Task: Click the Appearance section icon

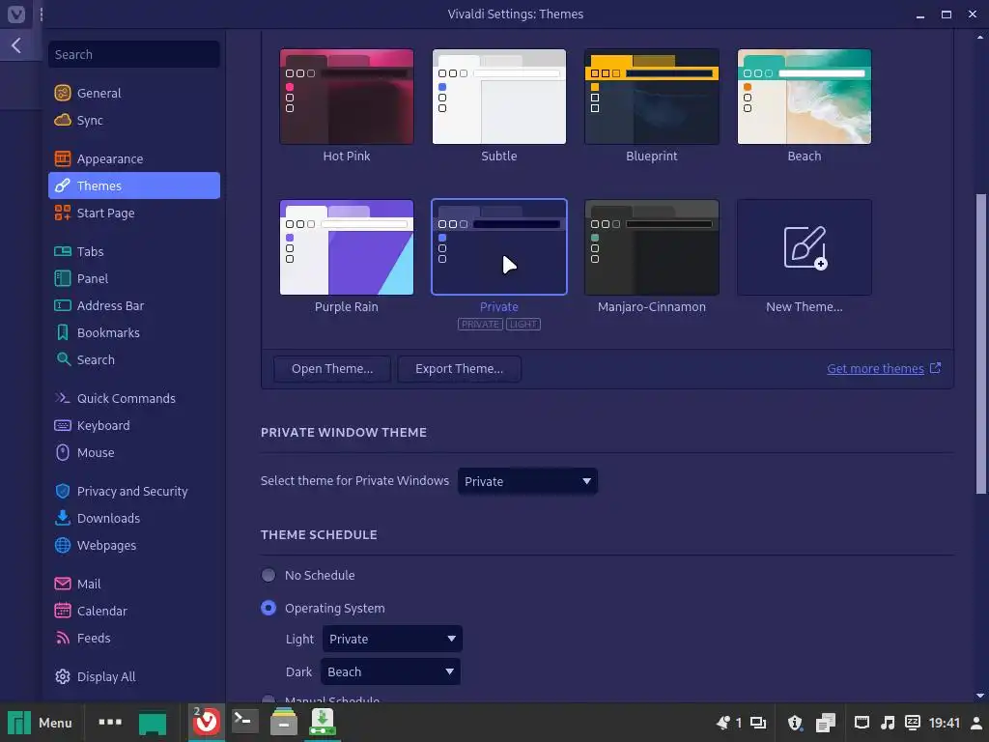Action: pos(63,159)
